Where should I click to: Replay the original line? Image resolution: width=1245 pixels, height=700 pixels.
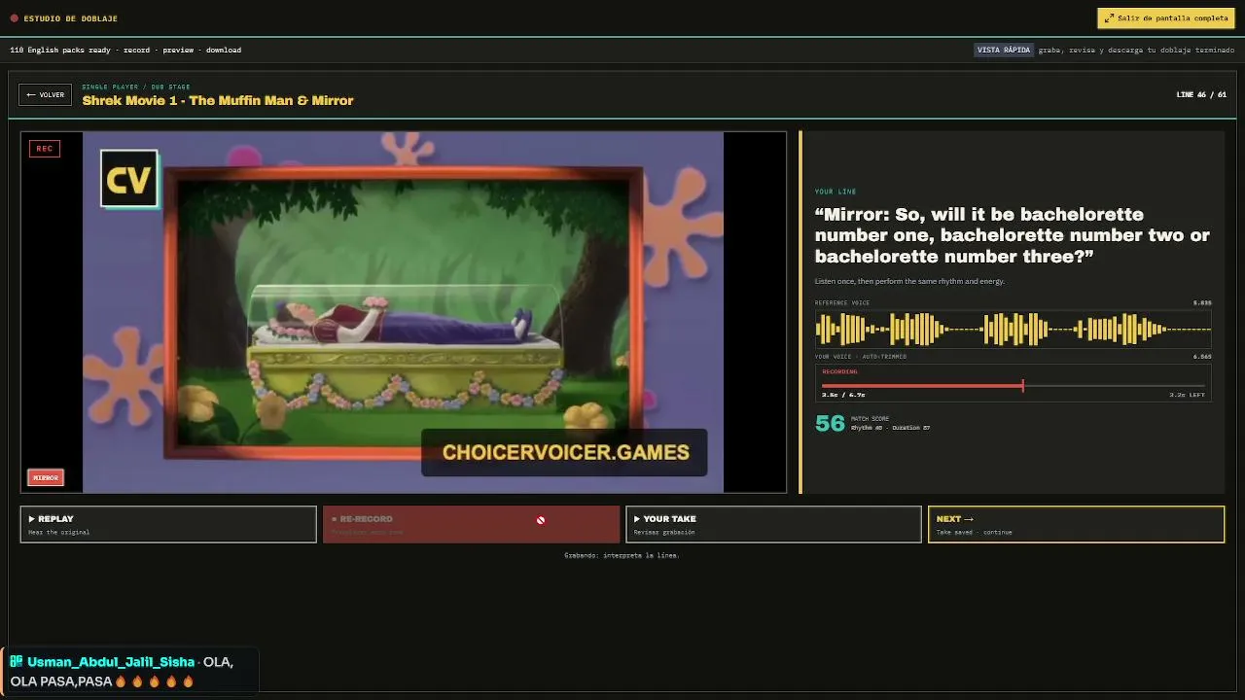(168, 524)
